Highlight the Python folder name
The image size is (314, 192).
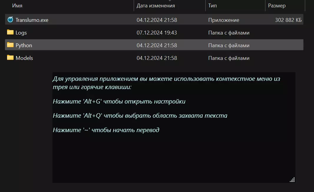pos(24,45)
